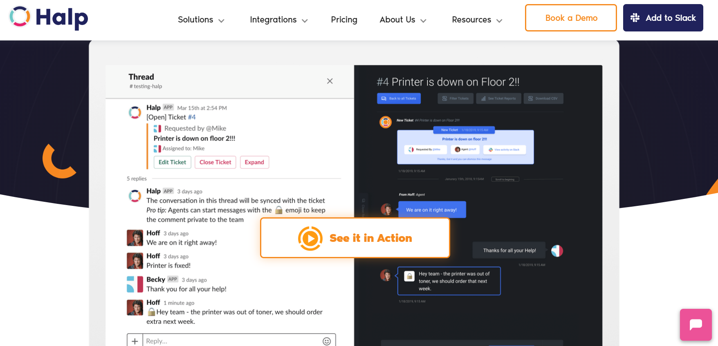This screenshot has height=346, width=718.
Task: Click the Book a Demo button
Action: click(x=571, y=18)
